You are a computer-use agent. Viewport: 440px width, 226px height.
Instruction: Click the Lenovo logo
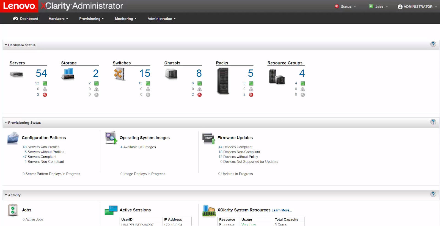(x=19, y=6)
